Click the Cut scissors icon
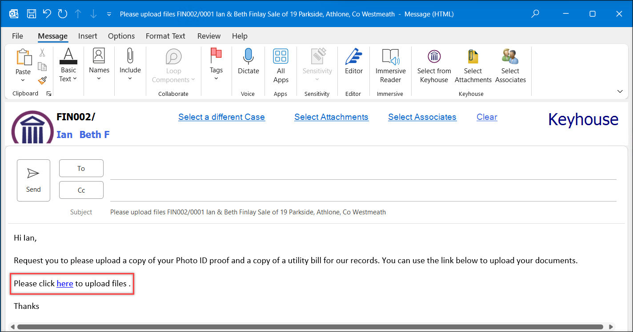 [x=42, y=53]
